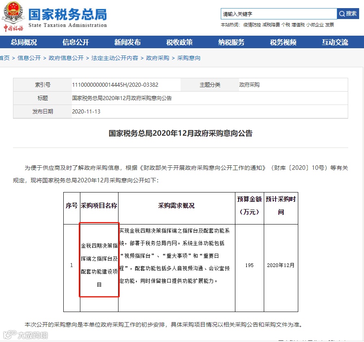Select hot keyword 个税
This screenshot has height=342, width=364.
286,25
